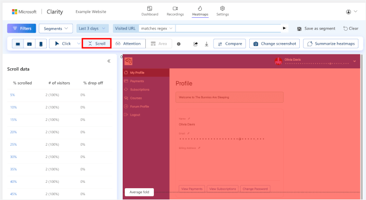Click the download heatmap icon
This screenshot has width=366, height=200.
(x=207, y=44)
